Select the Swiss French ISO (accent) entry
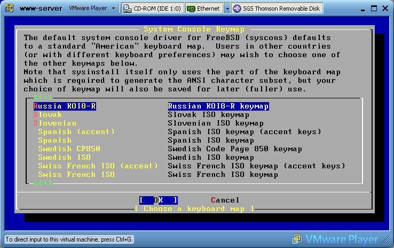 [98, 166]
